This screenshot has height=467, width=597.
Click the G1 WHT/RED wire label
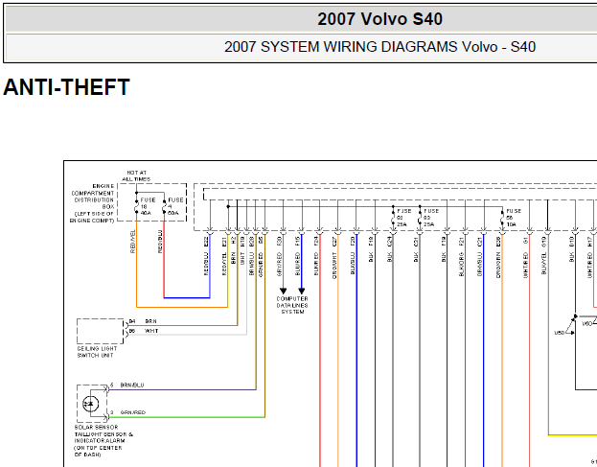click(525, 257)
